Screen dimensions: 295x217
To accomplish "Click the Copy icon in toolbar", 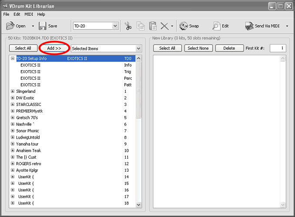I will (x=140, y=26).
